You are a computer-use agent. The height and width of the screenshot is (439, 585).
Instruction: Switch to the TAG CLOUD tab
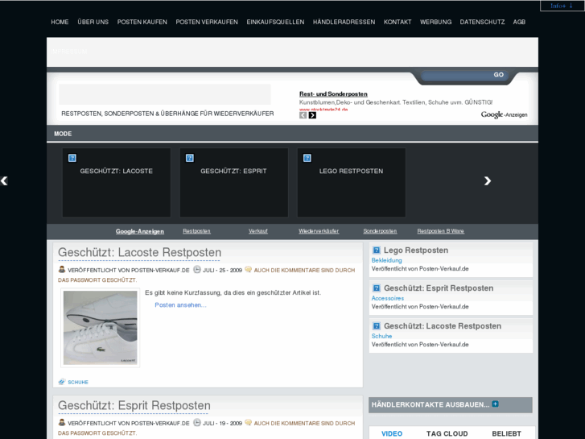(447, 433)
